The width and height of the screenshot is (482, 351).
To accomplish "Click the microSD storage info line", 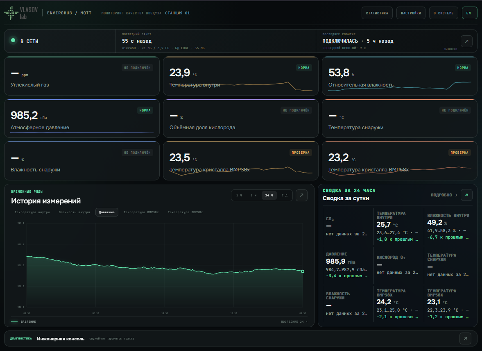I will [x=163, y=48].
